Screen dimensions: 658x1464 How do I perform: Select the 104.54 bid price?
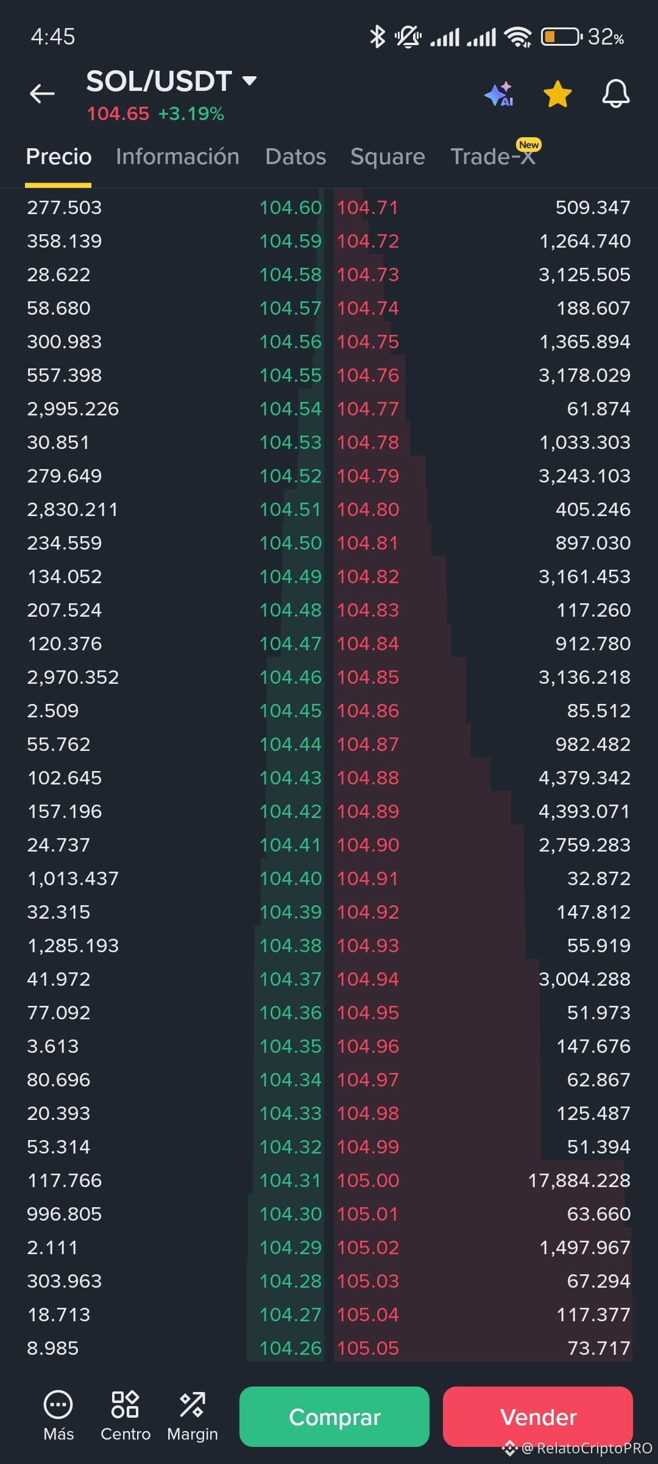click(291, 409)
